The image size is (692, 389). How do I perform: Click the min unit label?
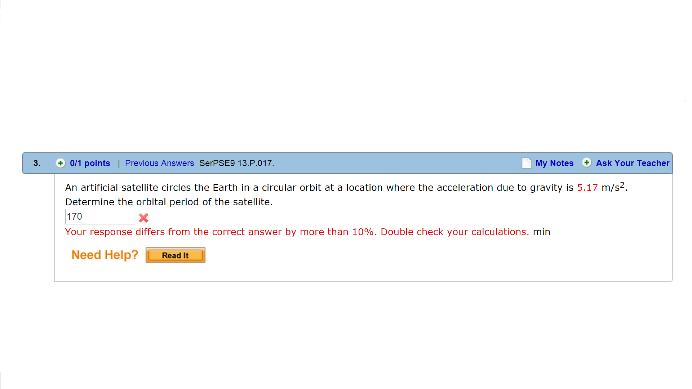541,232
